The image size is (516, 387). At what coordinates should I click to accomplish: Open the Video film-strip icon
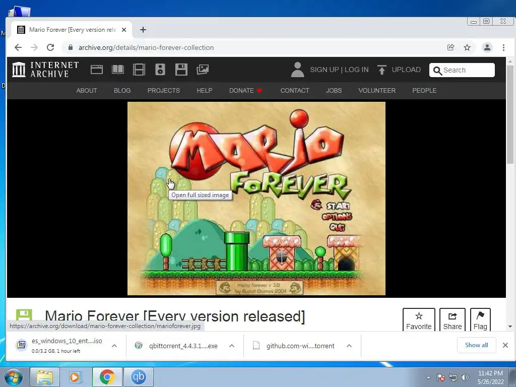[x=139, y=70]
